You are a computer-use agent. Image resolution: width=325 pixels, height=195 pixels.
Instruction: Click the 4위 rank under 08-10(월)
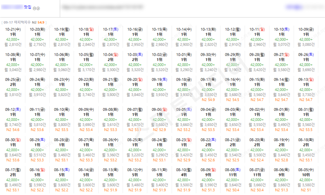(x=184, y=175)
